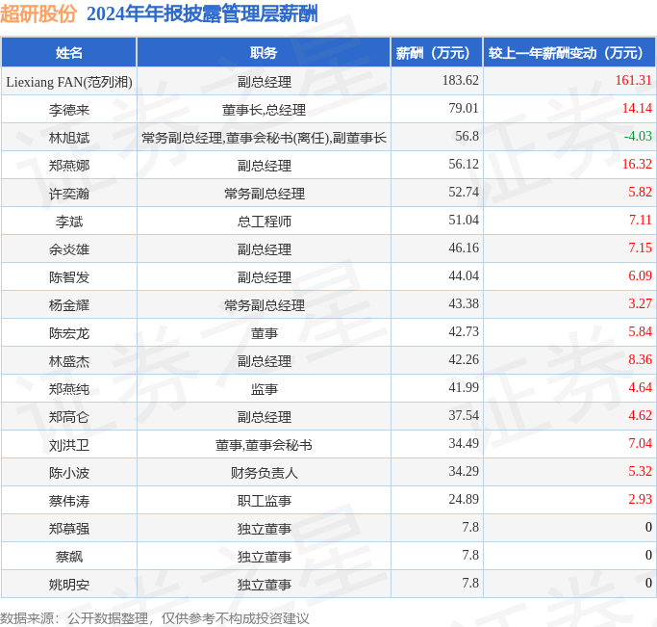Click the change value 7.11

(641, 220)
